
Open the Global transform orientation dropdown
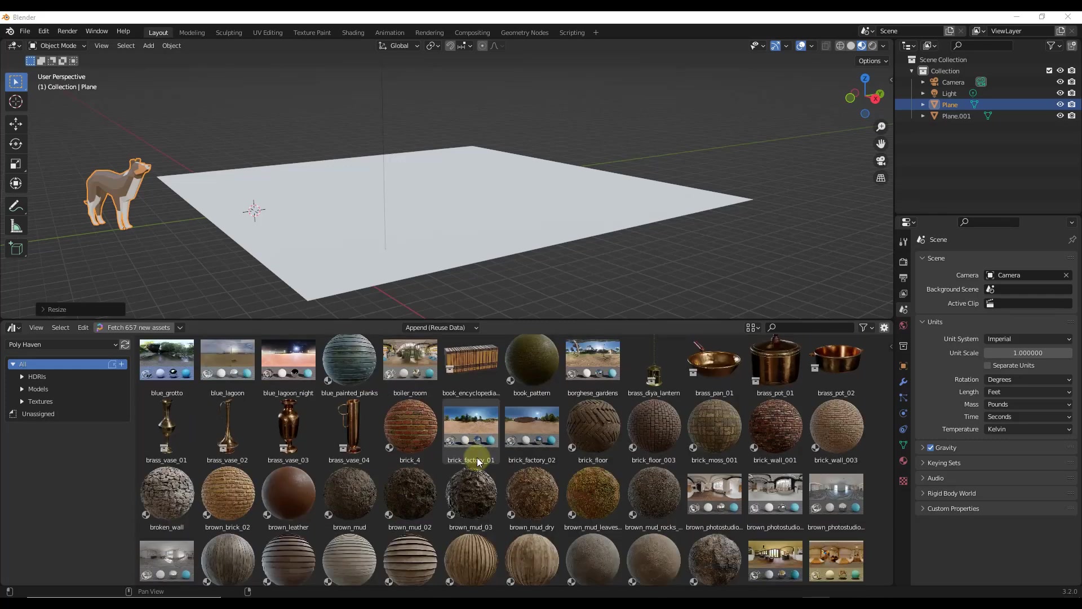click(x=398, y=46)
